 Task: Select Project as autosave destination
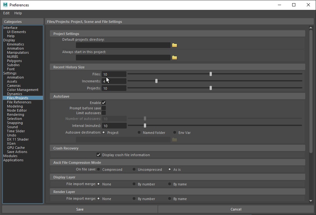point(104,132)
